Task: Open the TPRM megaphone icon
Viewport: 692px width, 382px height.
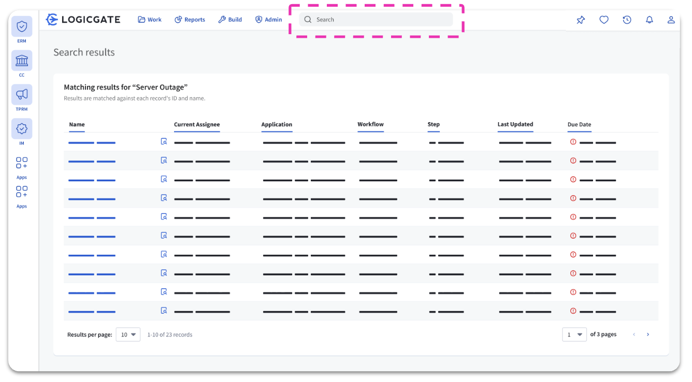Action: click(22, 95)
